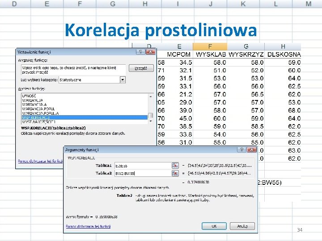Viewport: 322px width, 241px height.
Task: Close the Wstawianie funkcji dialog
Action: click(x=150, y=52)
